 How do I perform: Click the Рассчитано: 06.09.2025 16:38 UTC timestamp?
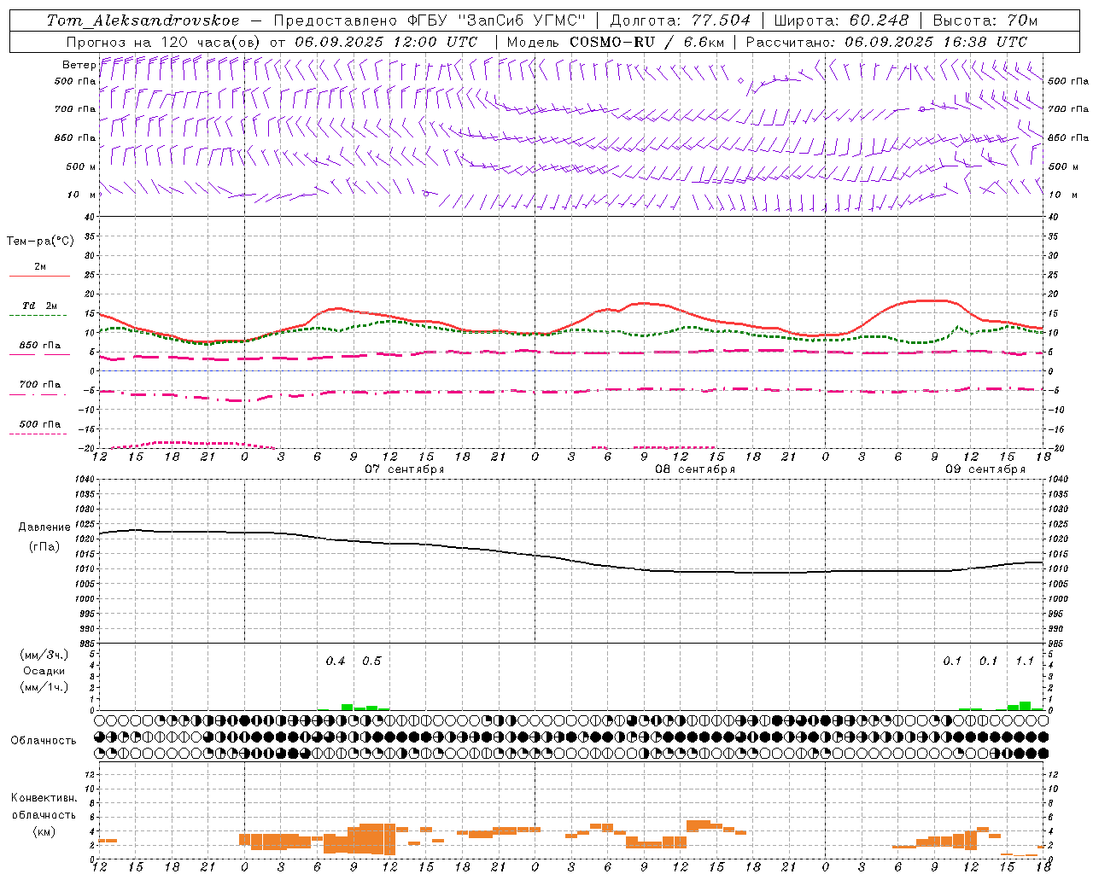click(x=886, y=42)
